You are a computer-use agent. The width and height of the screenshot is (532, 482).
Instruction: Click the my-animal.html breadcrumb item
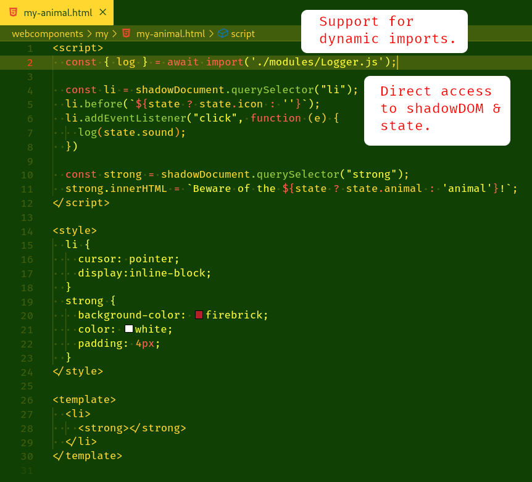pos(171,34)
